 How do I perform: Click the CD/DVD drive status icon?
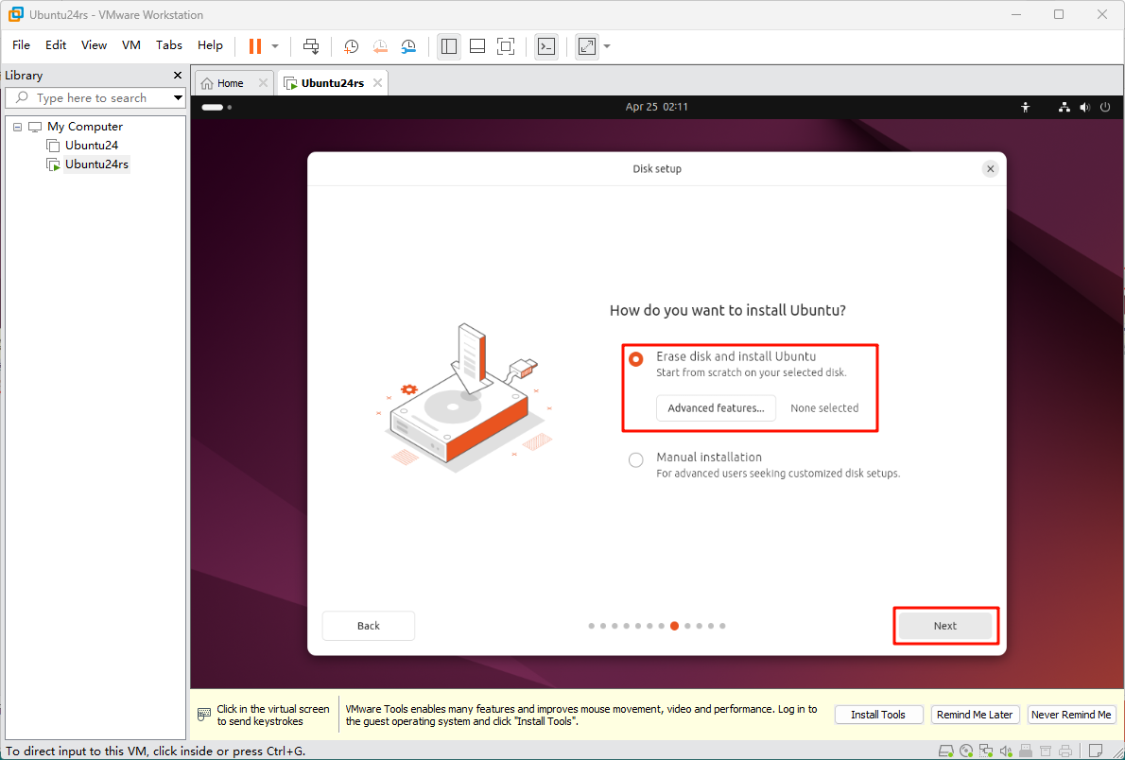966,751
